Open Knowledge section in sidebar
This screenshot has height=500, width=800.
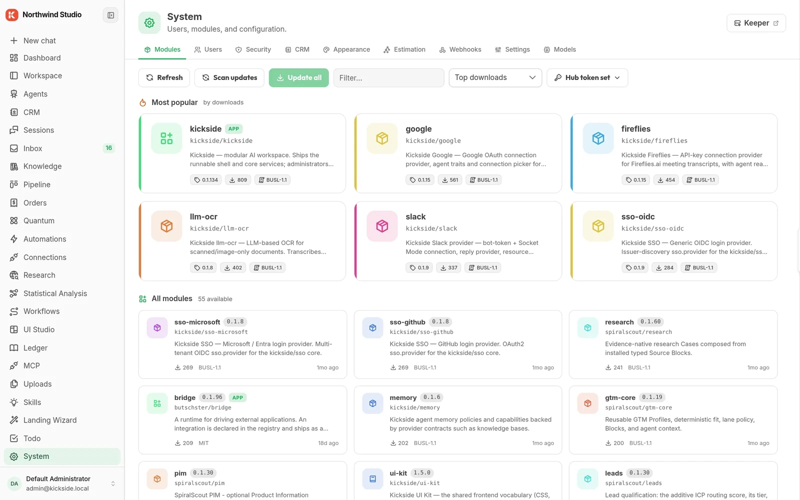[x=62, y=166]
